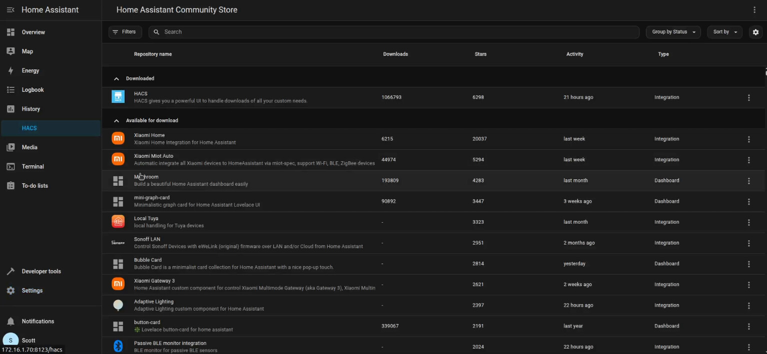Viewport: 767px width, 354px height.
Task: Click the Xiaomi Gateway 3 logo icon
Action: point(118,284)
